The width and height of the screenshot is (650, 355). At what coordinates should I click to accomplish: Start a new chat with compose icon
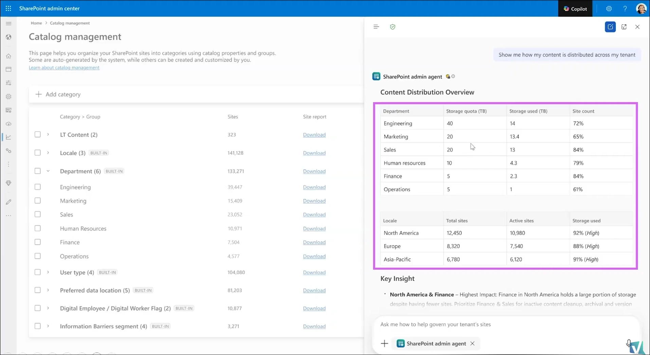tap(610, 27)
